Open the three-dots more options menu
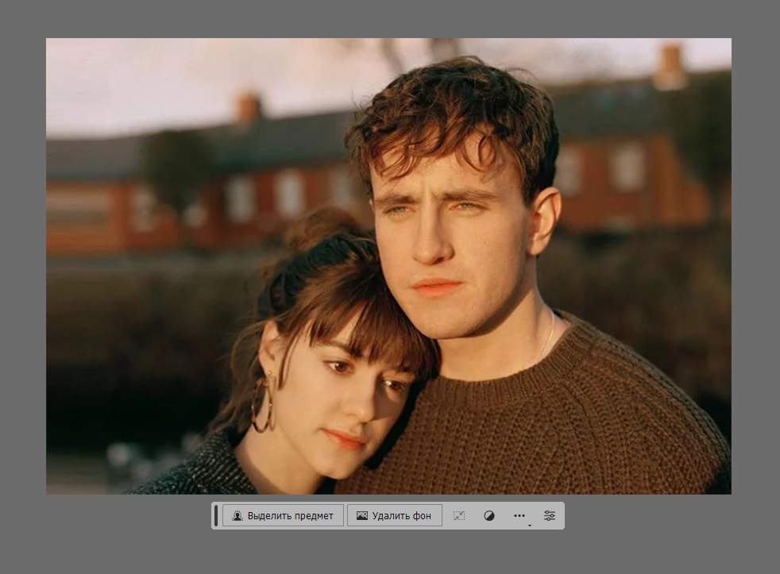This screenshot has width=780, height=574. point(519,516)
